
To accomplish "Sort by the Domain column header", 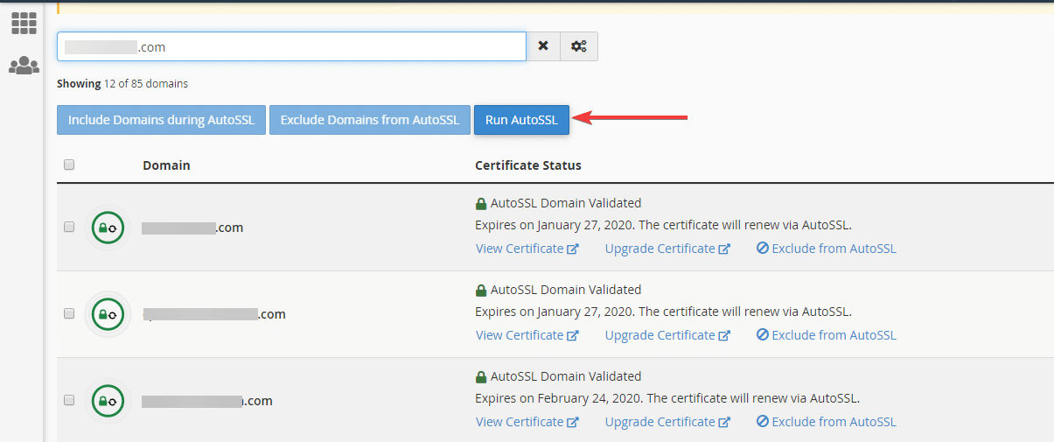I will pos(166,165).
